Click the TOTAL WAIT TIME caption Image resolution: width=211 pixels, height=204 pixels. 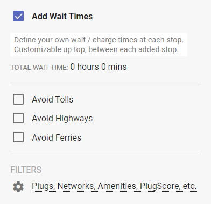(39, 68)
